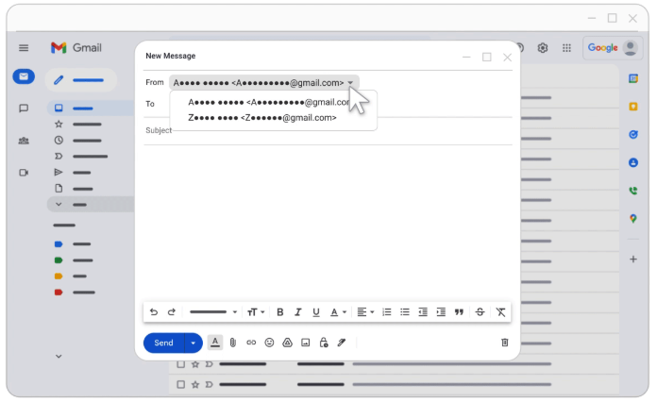Open Google Tasks in side panel

(x=633, y=134)
